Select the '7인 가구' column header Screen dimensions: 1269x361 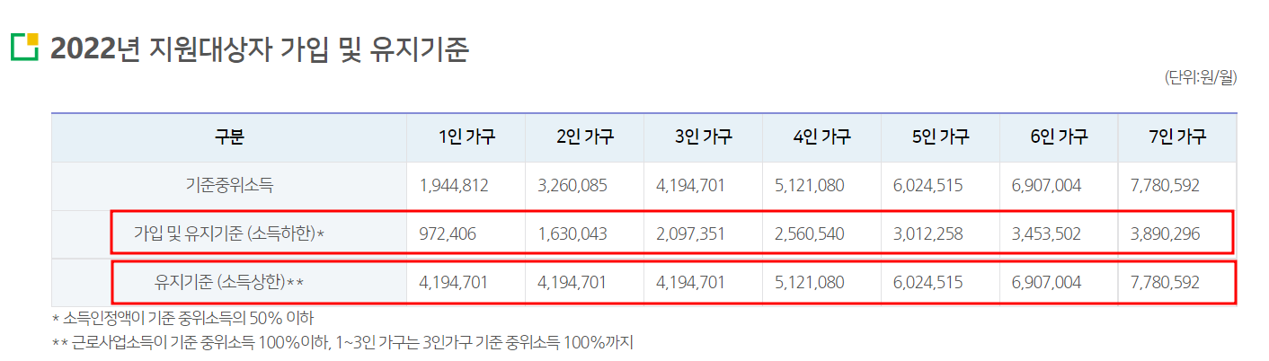pos(1177,137)
